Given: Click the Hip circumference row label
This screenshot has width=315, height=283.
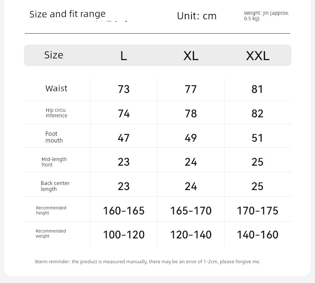Looking at the screenshot, I should tap(56, 113).
